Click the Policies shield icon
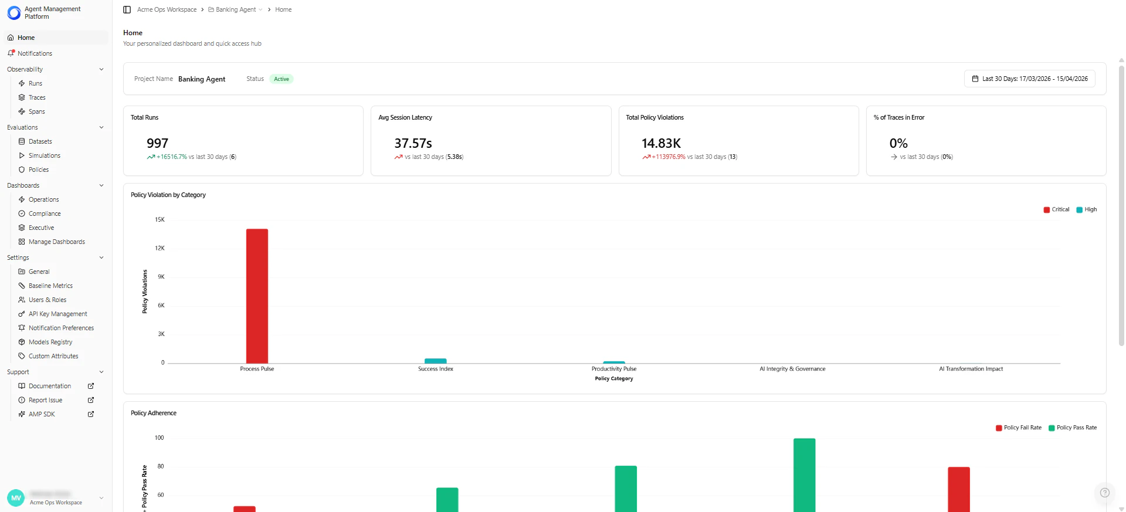 point(22,169)
